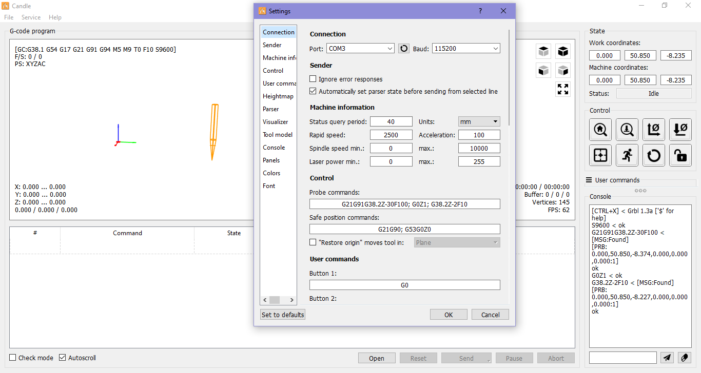Unlock GRBL with the padlock icon
Image resolution: width=701 pixels, height=373 pixels.
pos(680,155)
